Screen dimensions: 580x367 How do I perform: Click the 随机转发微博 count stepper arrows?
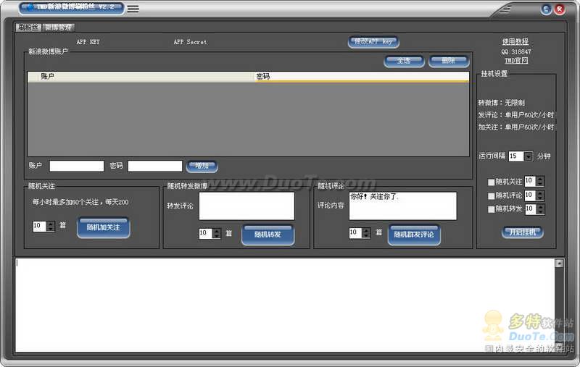217,233
